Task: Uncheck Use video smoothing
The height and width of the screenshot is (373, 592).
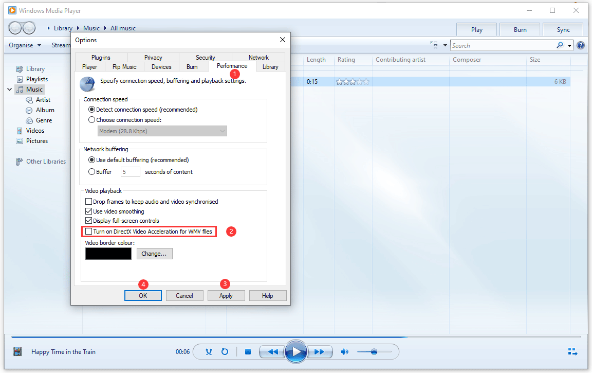Action: (x=89, y=211)
